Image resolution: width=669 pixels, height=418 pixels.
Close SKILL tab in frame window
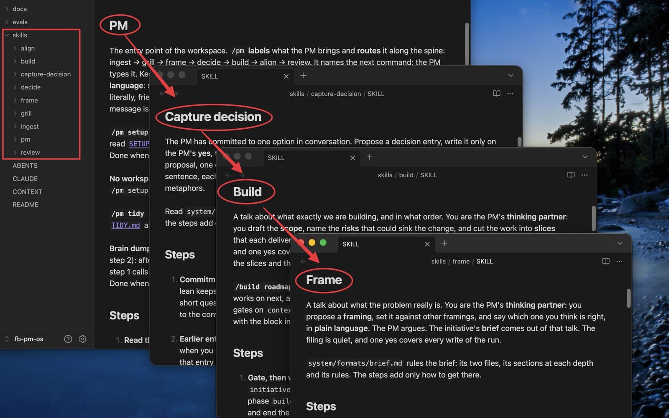(x=427, y=244)
